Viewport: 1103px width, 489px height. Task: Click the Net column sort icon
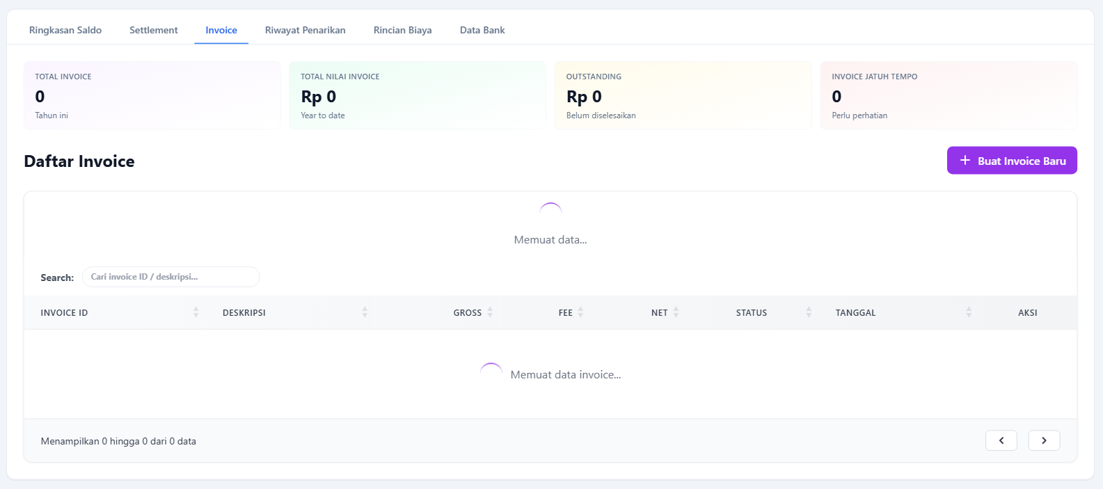[676, 312]
